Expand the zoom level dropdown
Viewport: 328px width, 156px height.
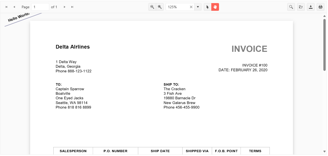click(x=198, y=7)
